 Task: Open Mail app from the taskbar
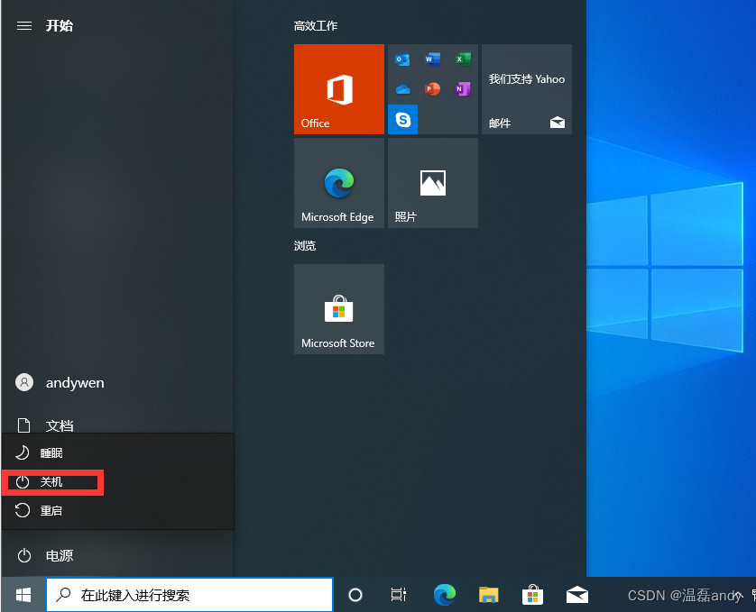577,595
